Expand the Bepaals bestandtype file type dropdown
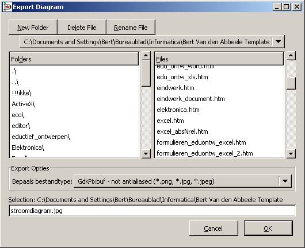Image resolution: width=305 pixels, height=248 pixels. click(285, 181)
